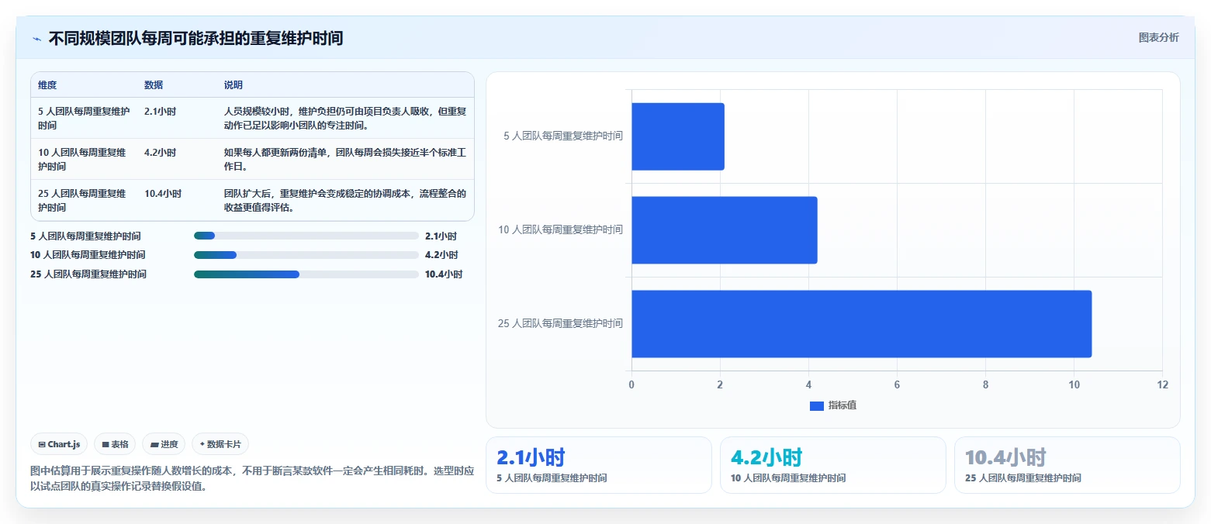The height and width of the screenshot is (524, 1211).
Task: Click the 图表分析 label in header
Action: click(x=1158, y=38)
